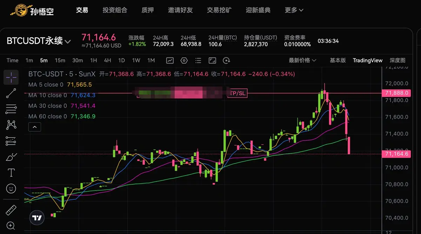Select the 1M monthly timeframe
Image resolution: width=421 pixels, height=234 pixels.
(x=151, y=60)
